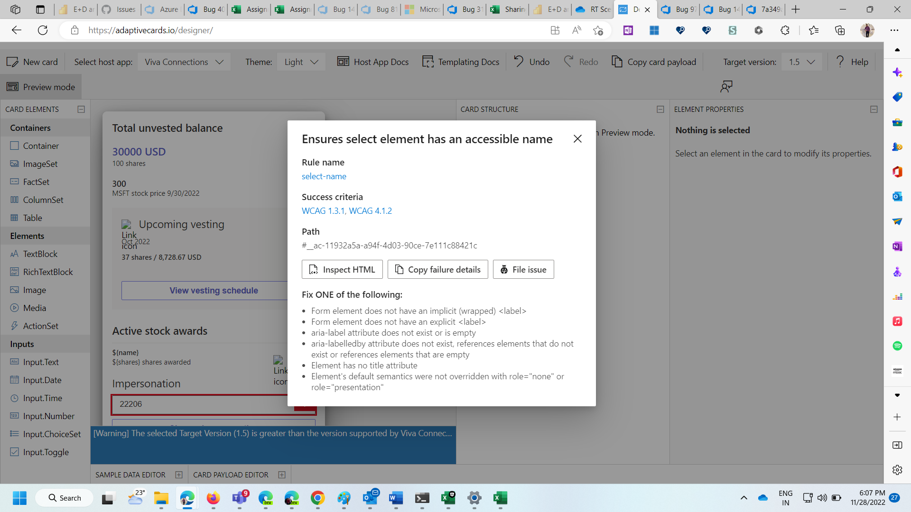Image resolution: width=911 pixels, height=512 pixels.
Task: Collapse the Element Properties panel
Action: click(874, 109)
